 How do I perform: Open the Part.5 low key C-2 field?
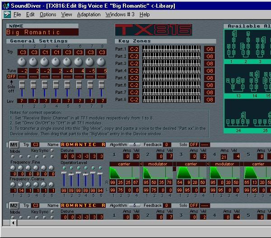[134, 78]
